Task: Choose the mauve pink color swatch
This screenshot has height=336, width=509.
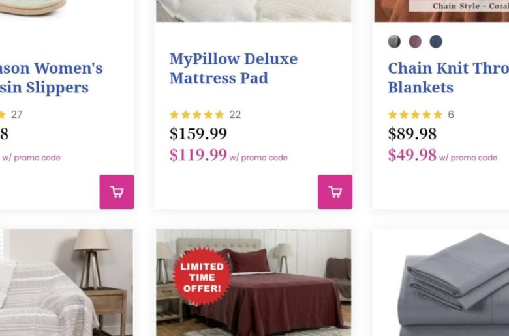Action: click(415, 42)
